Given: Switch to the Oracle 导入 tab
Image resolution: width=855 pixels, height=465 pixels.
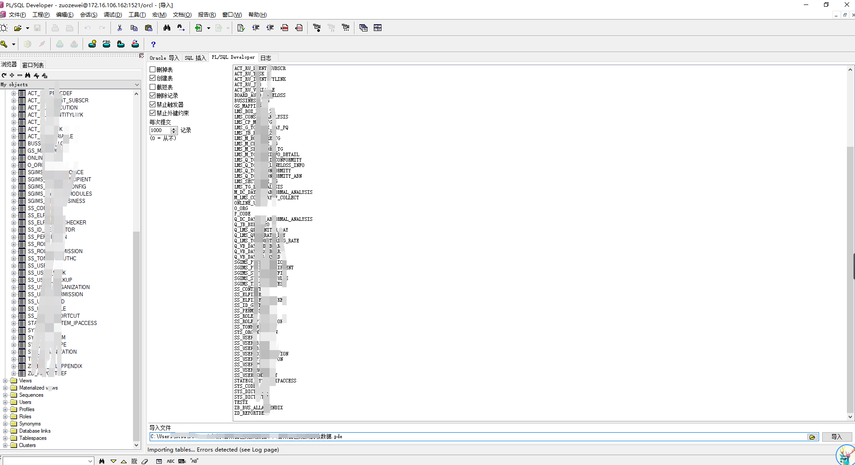Looking at the screenshot, I should click(x=164, y=58).
